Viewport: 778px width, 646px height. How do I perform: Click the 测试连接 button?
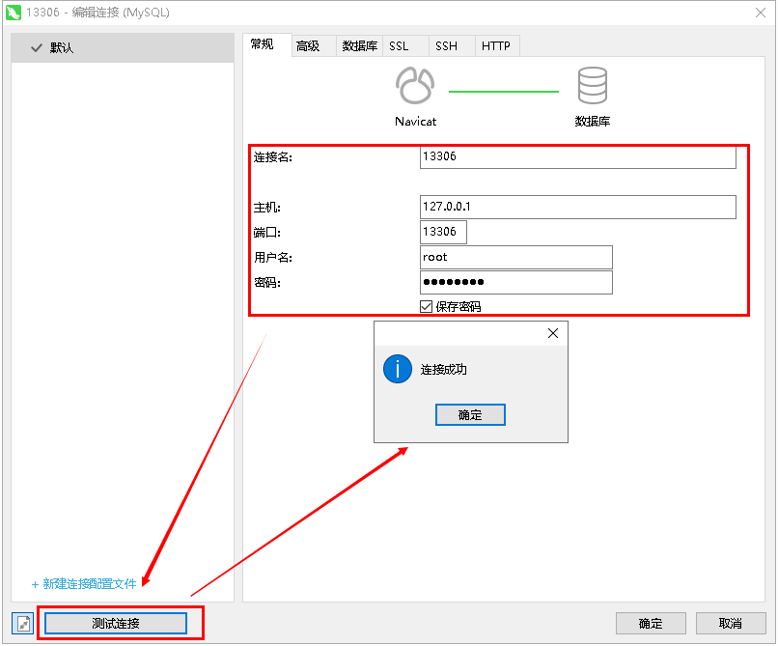point(116,623)
